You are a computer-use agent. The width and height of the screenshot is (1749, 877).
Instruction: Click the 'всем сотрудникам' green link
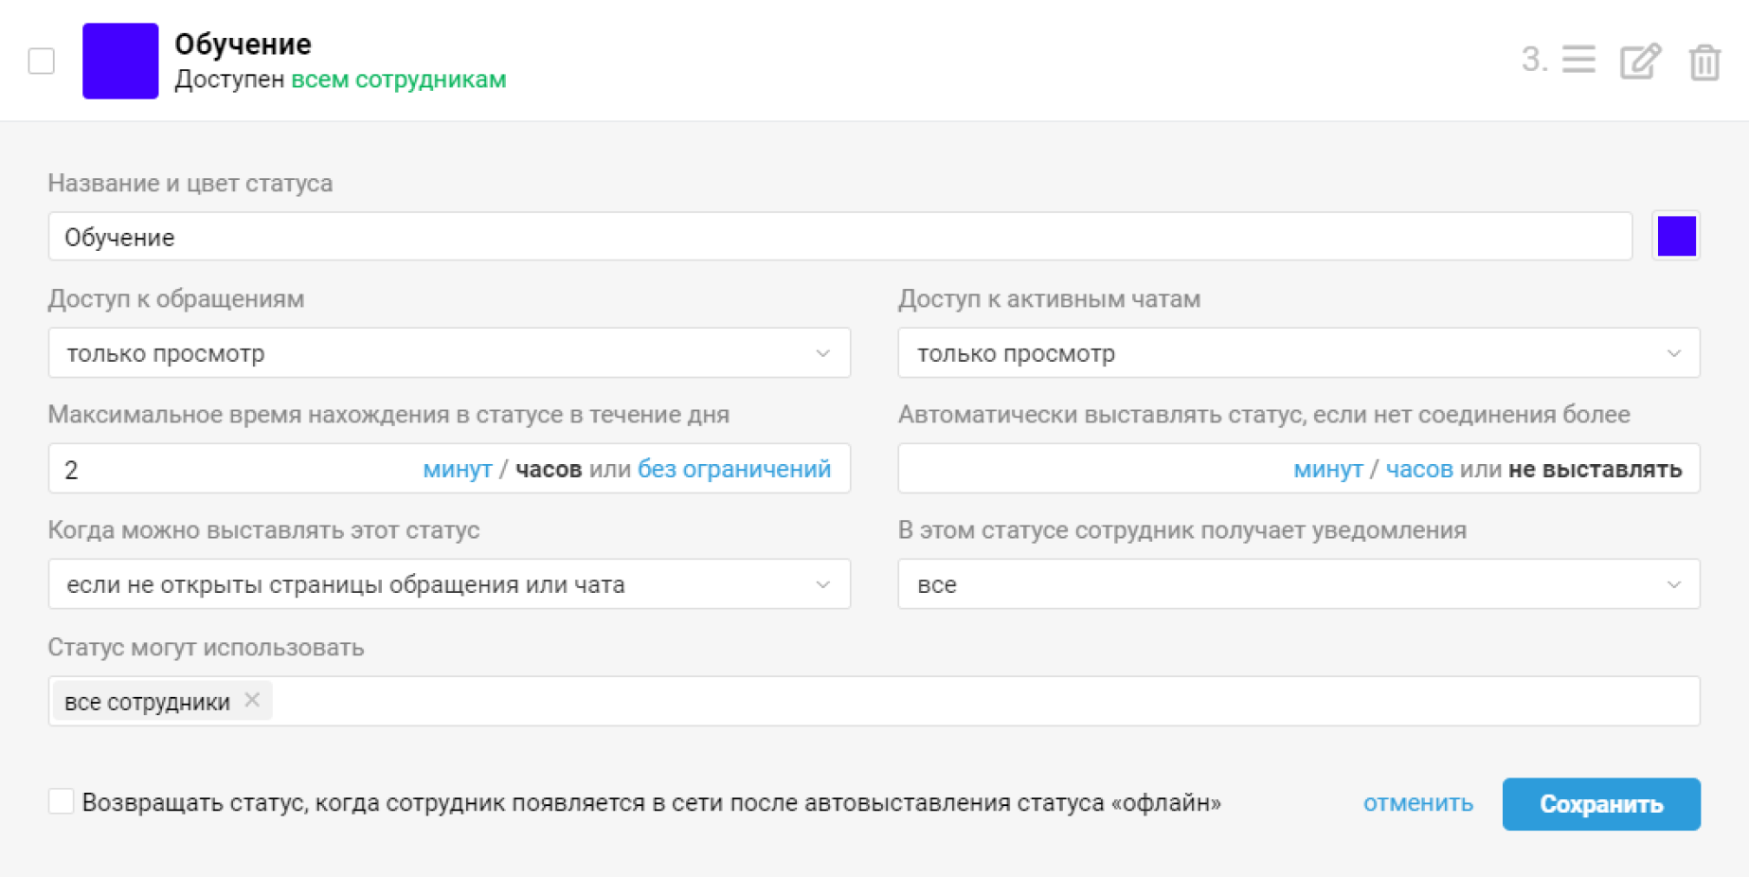pyautogui.click(x=399, y=80)
